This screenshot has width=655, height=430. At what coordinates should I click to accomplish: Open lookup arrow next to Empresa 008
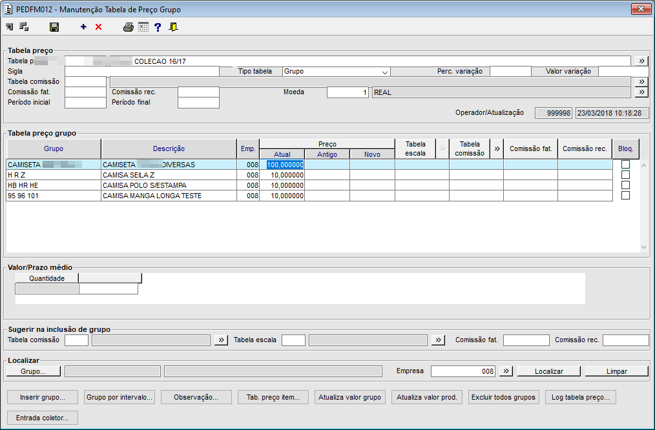[506, 371]
